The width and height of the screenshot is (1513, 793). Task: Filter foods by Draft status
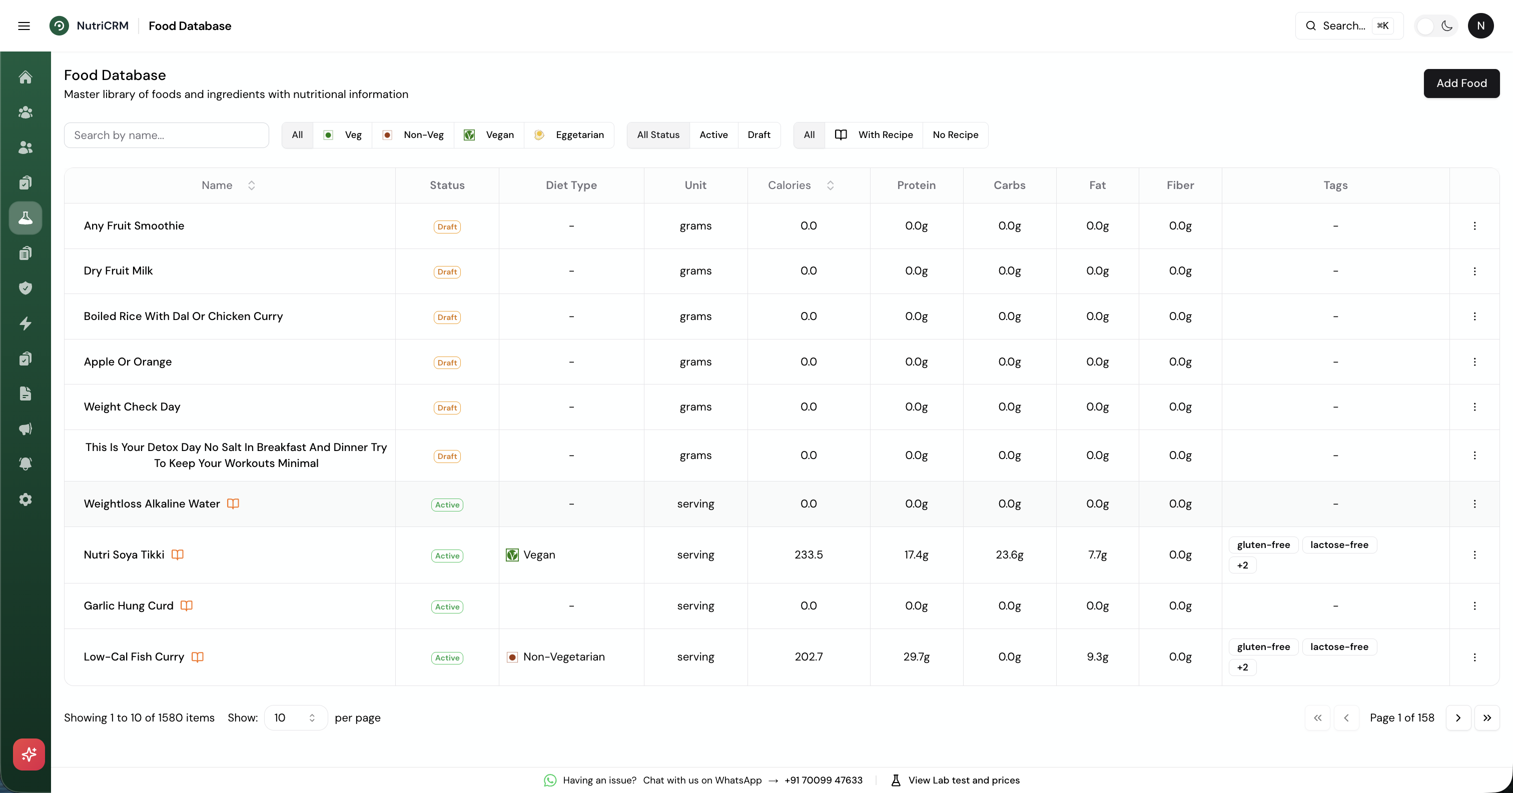759,135
